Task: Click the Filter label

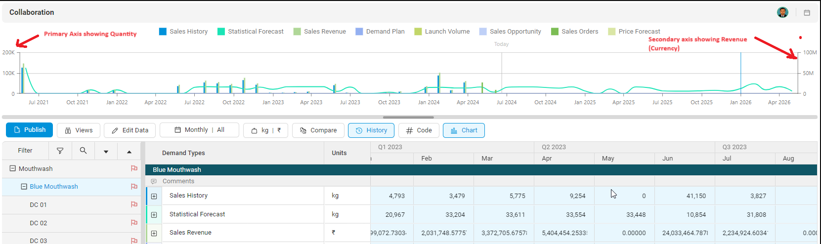Action: pyautogui.click(x=25, y=151)
